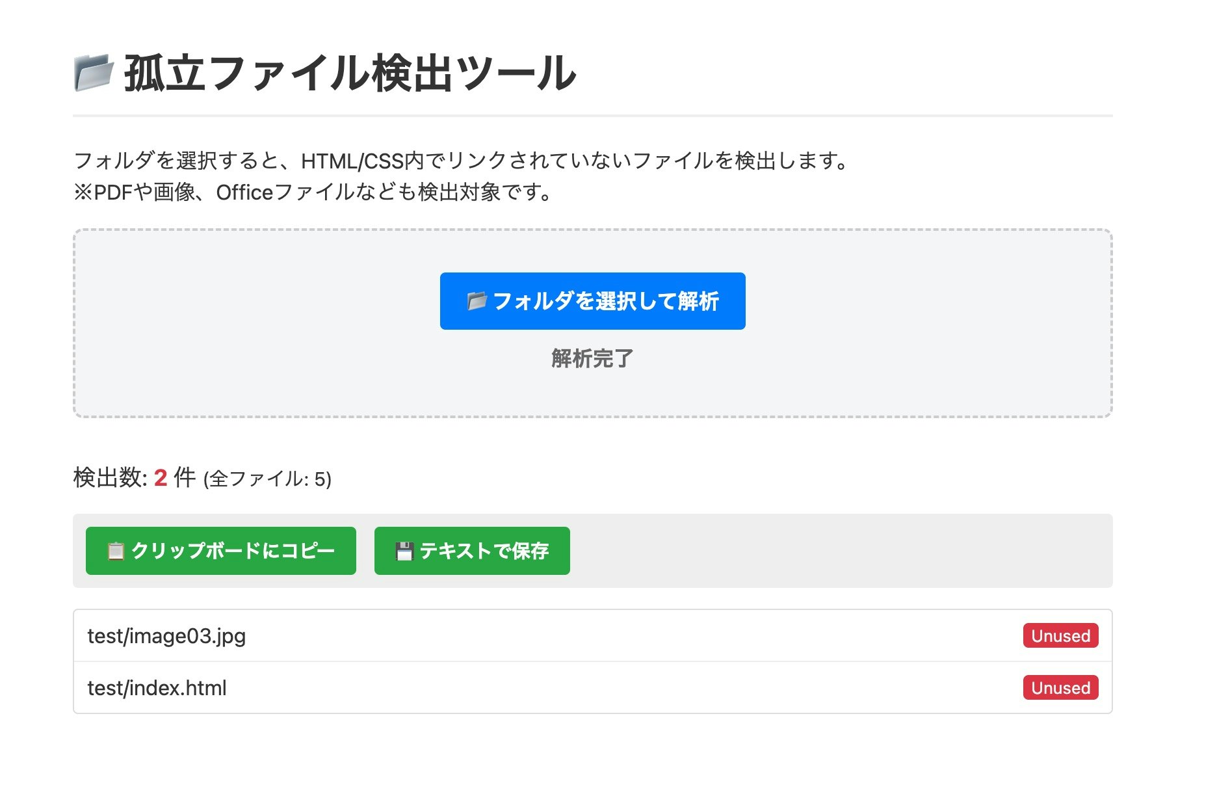
Task: Save results using テキストで保存 button
Action: (472, 551)
